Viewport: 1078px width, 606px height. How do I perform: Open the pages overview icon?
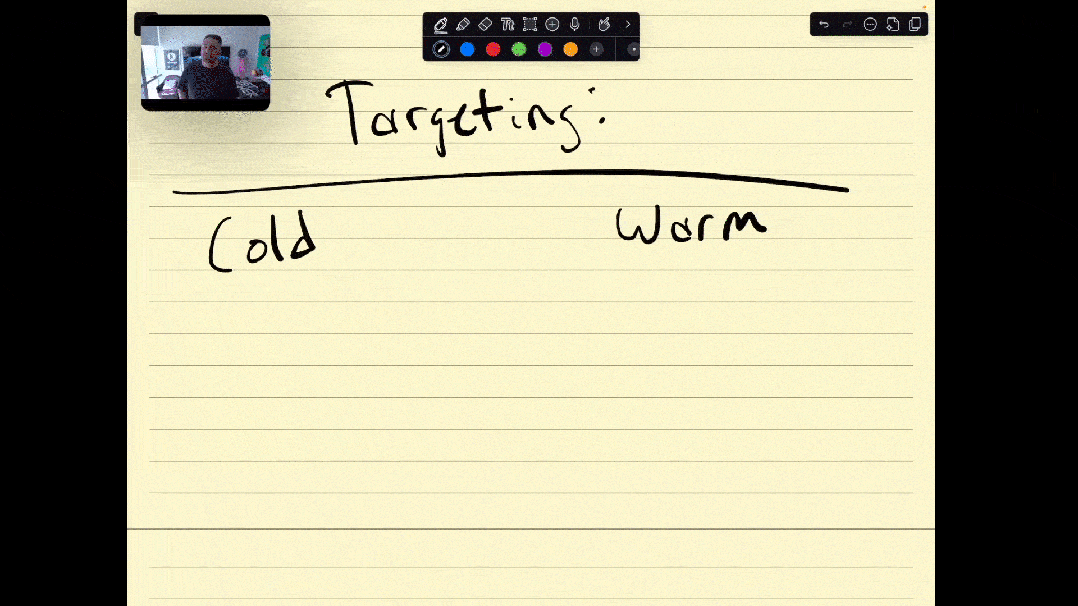click(x=915, y=24)
